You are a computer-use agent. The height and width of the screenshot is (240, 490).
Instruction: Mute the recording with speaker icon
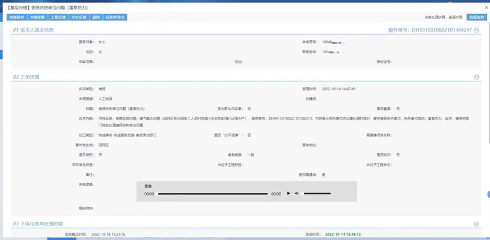coord(296,194)
